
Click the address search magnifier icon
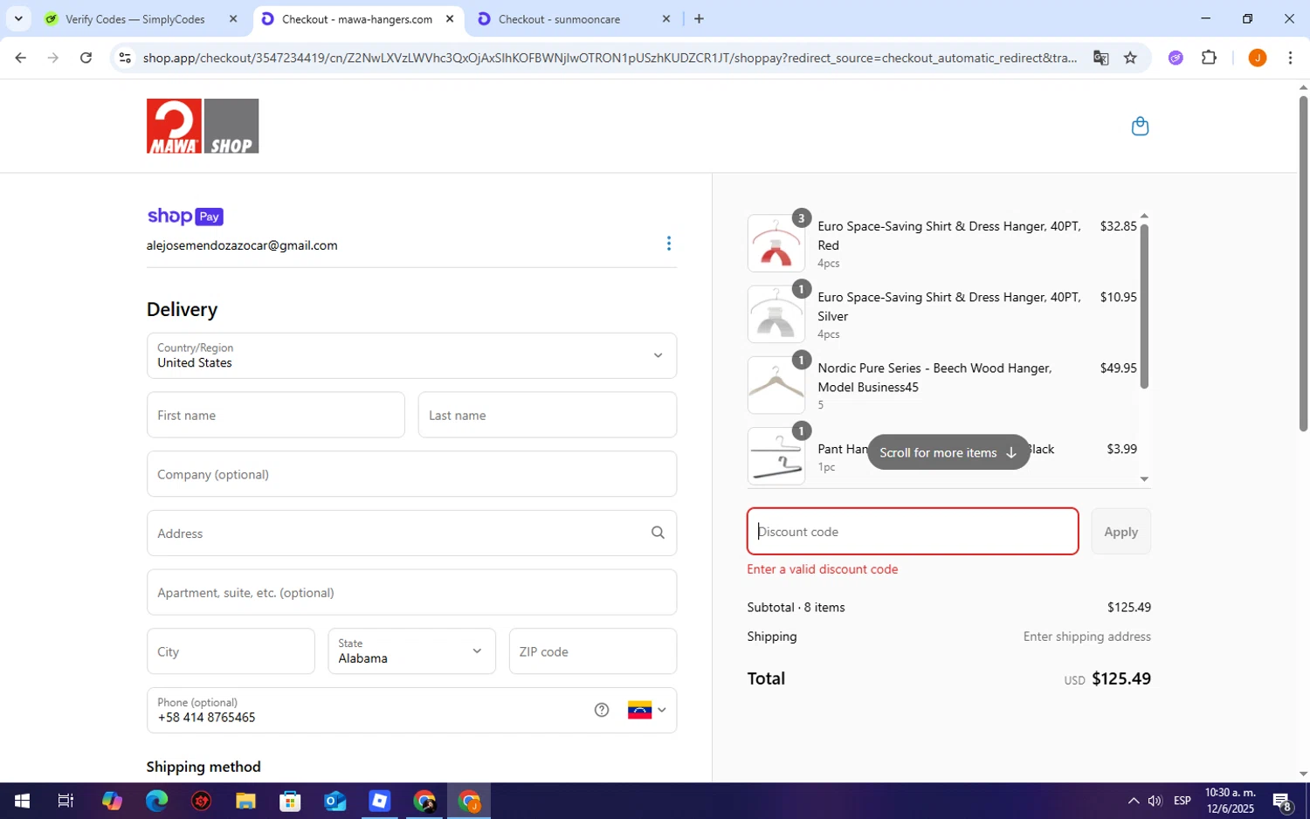coord(658,533)
